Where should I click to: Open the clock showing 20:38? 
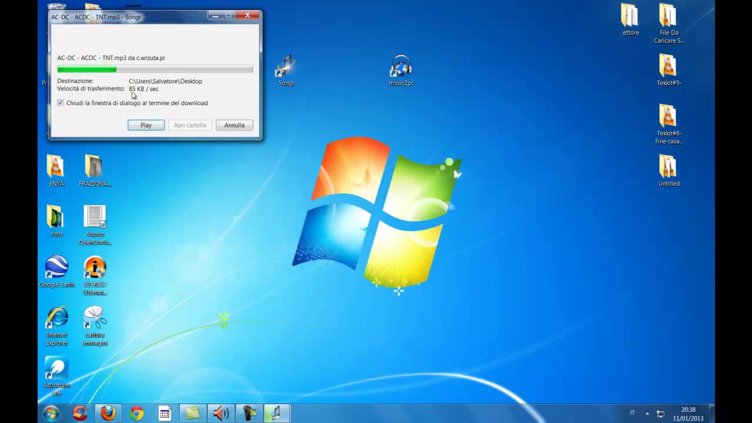click(x=688, y=414)
